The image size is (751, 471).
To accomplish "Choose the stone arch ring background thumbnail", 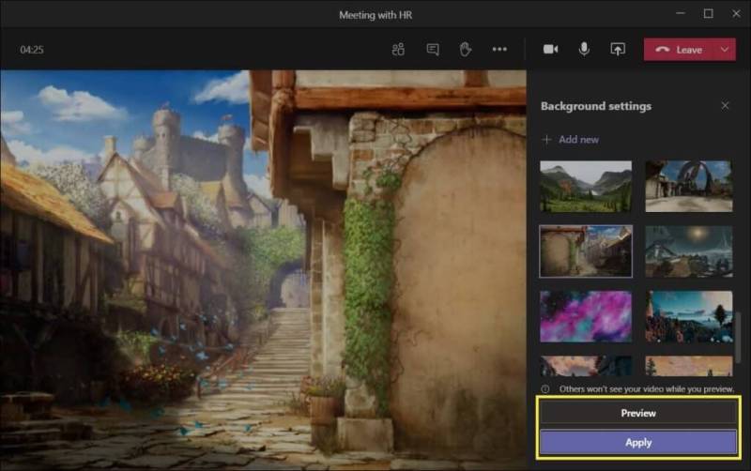I will pyautogui.click(x=688, y=186).
